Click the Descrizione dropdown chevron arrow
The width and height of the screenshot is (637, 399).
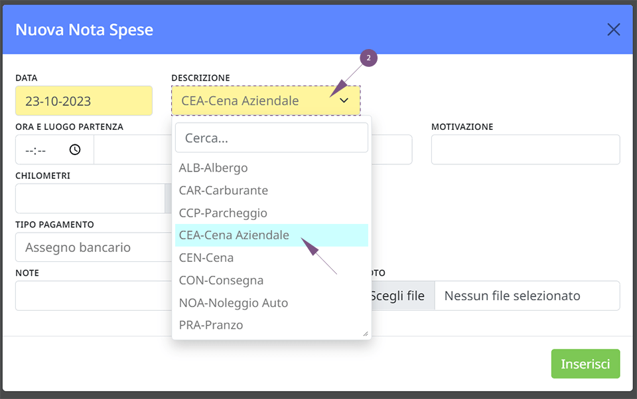coord(344,101)
